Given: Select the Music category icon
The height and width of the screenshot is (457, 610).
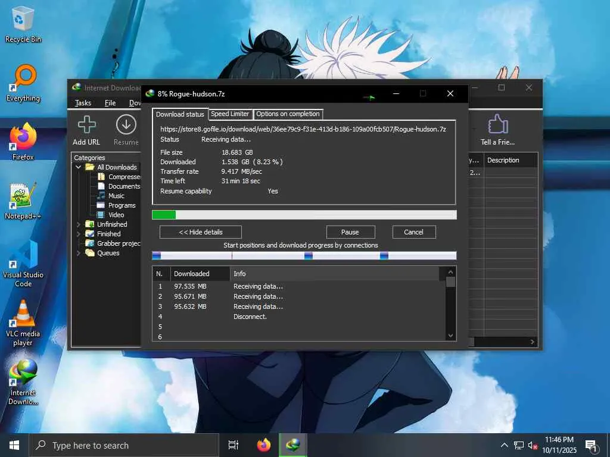Looking at the screenshot, I should 102,196.
